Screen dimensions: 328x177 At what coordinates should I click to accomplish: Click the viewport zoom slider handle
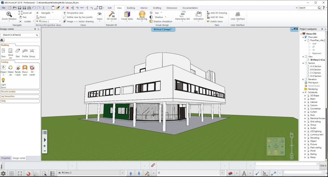291,145
